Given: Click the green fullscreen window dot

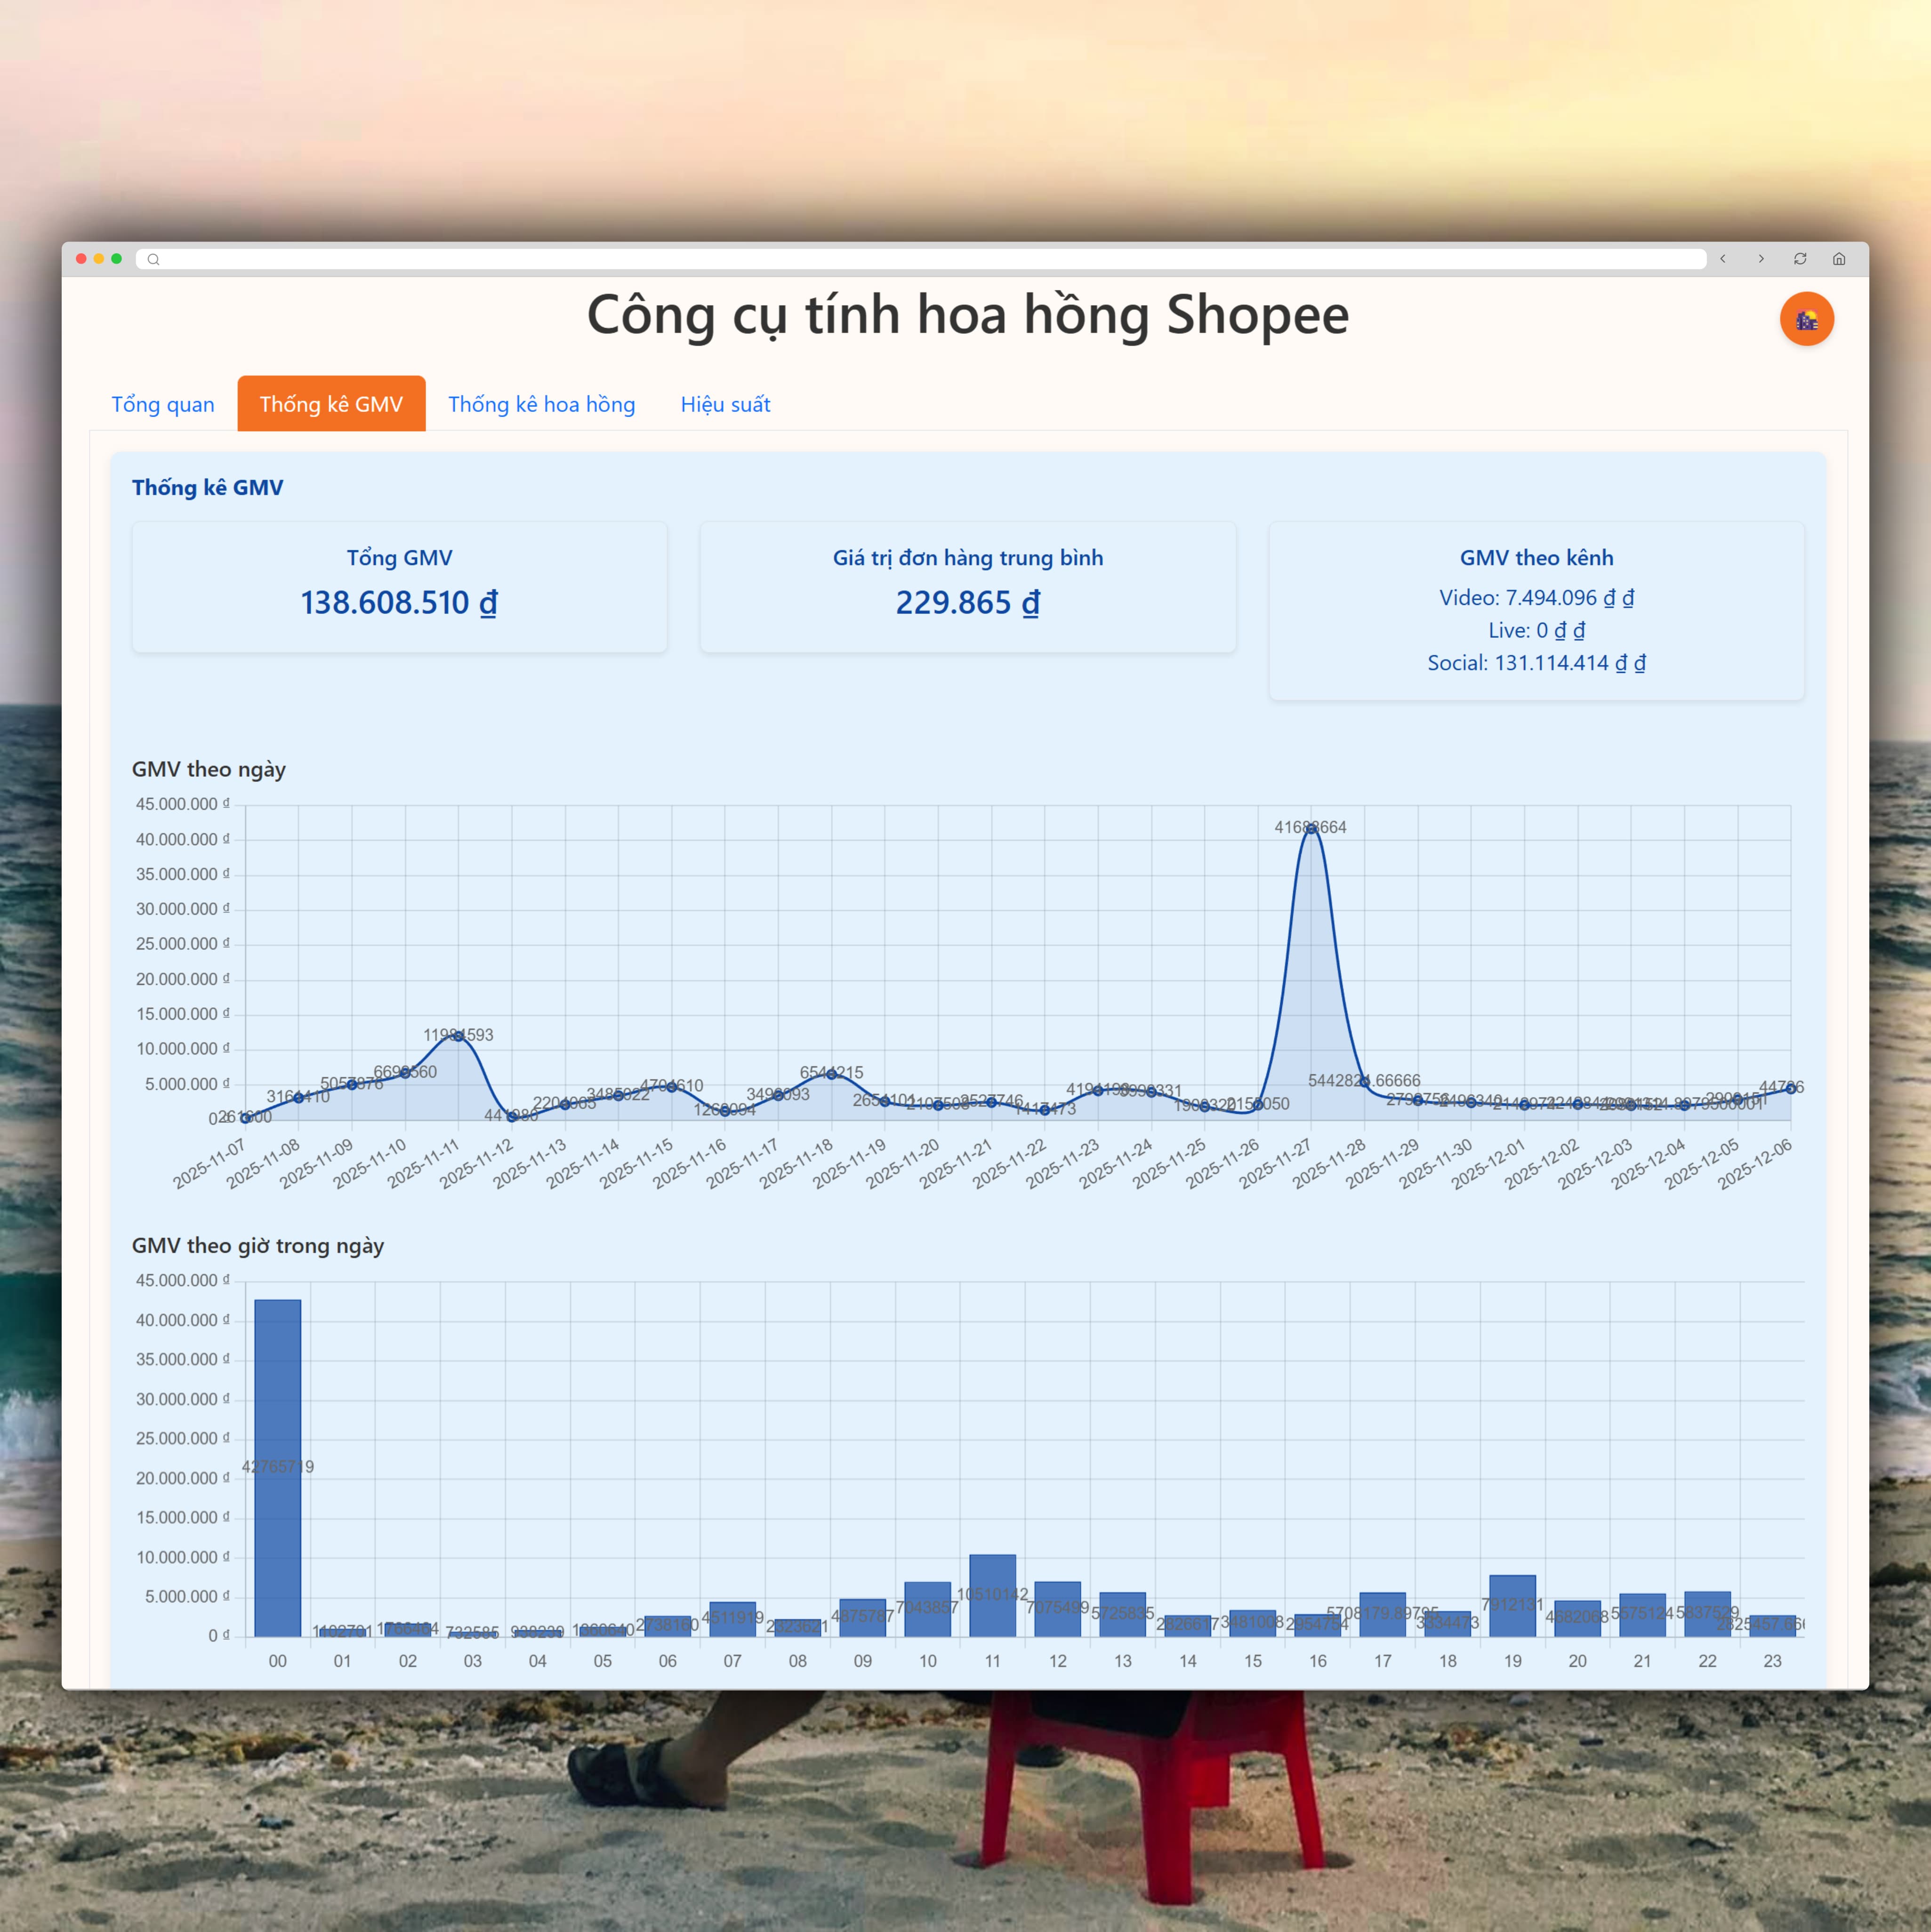Looking at the screenshot, I should tap(117, 259).
